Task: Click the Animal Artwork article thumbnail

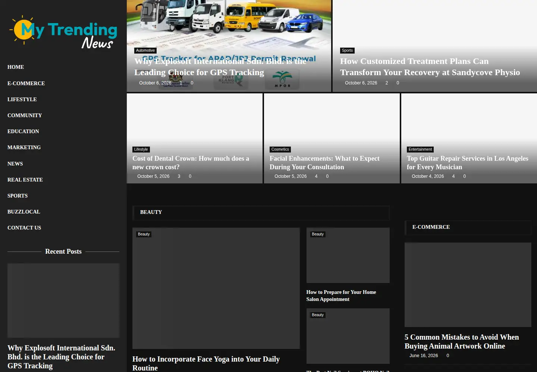Action: [468, 285]
